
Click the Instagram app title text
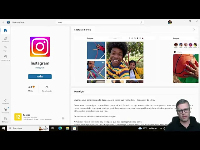(40, 63)
